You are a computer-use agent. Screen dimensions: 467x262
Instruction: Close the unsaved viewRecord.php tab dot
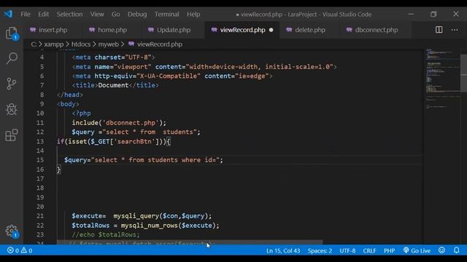pos(271,30)
